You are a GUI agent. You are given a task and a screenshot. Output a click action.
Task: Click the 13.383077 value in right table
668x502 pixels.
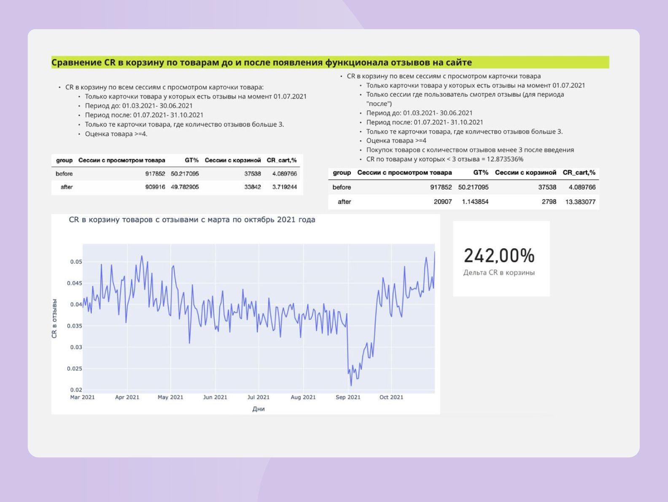click(x=580, y=202)
